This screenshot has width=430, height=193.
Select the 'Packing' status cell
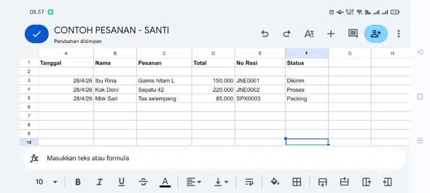tap(307, 99)
